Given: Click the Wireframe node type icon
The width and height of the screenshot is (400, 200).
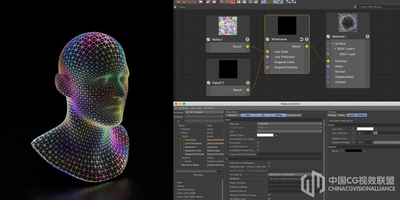Looking at the screenshot, I should [267, 39].
